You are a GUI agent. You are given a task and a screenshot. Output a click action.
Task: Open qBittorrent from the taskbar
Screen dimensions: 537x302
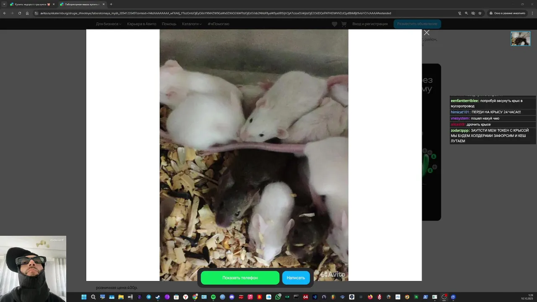[222, 297]
